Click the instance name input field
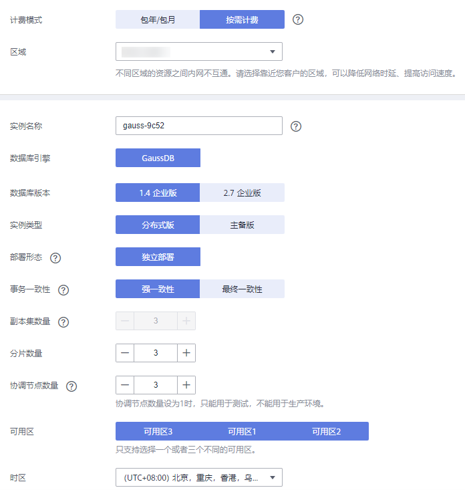Viewport: 465px width, 490px height. click(x=199, y=126)
